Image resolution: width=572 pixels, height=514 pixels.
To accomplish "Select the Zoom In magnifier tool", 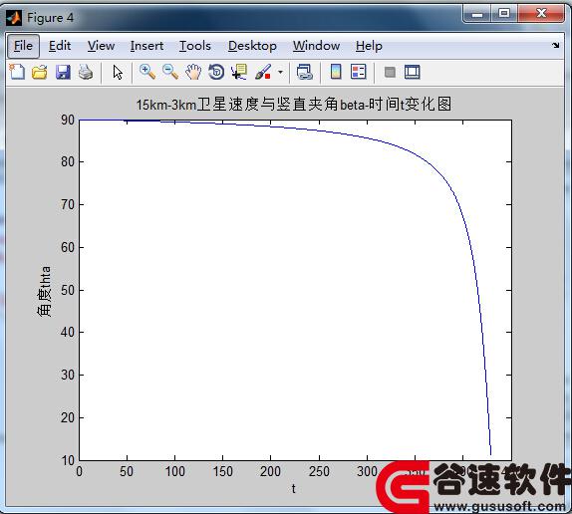I will pos(147,72).
